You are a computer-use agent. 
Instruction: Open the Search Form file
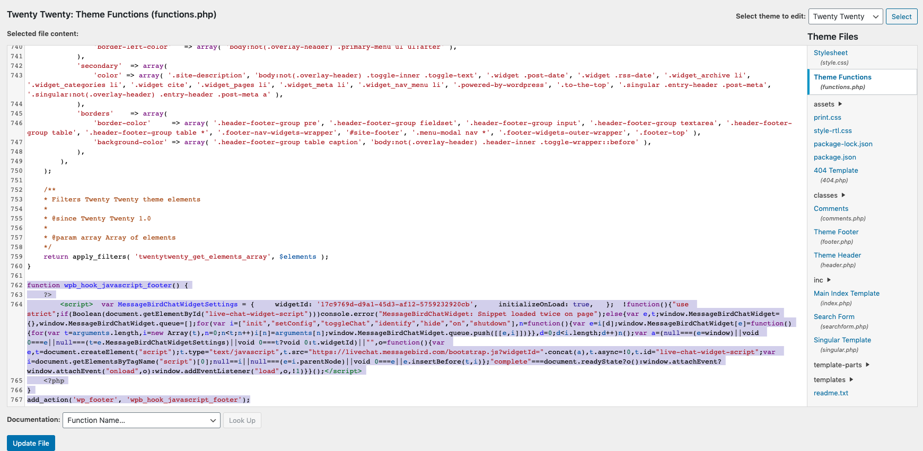click(x=834, y=317)
